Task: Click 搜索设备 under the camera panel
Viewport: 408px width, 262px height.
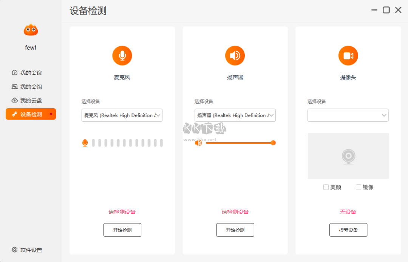Action: [348, 230]
